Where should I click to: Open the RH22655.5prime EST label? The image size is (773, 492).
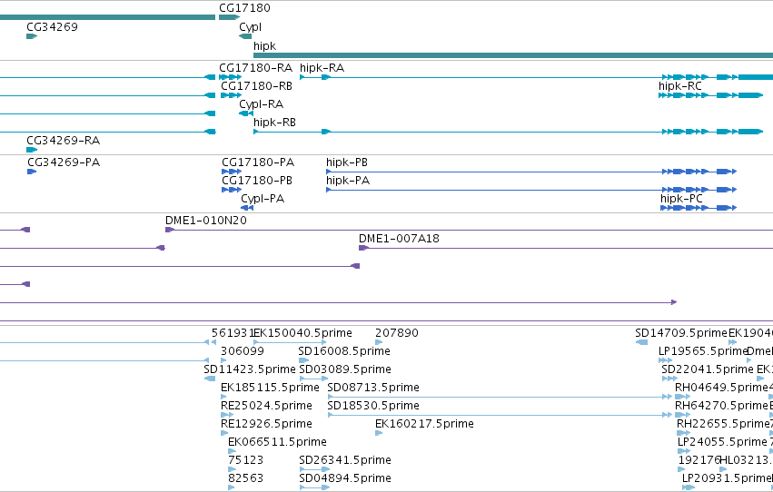coord(723,425)
